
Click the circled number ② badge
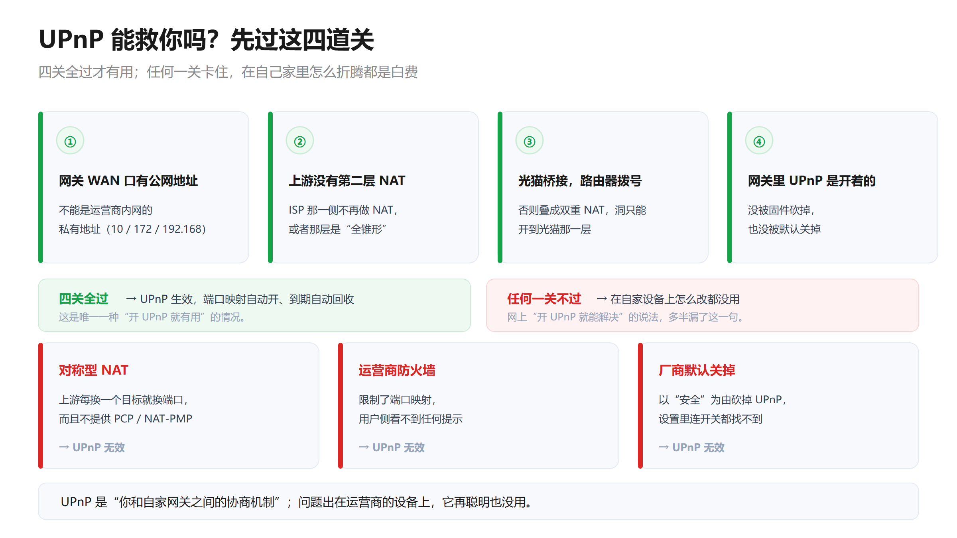(300, 141)
